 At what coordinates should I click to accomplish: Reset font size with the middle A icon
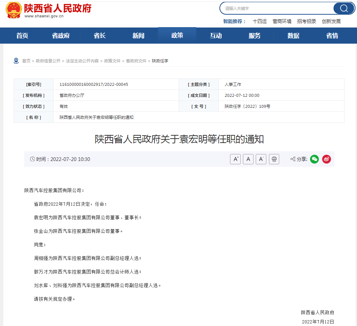pyautogui.click(x=248, y=159)
